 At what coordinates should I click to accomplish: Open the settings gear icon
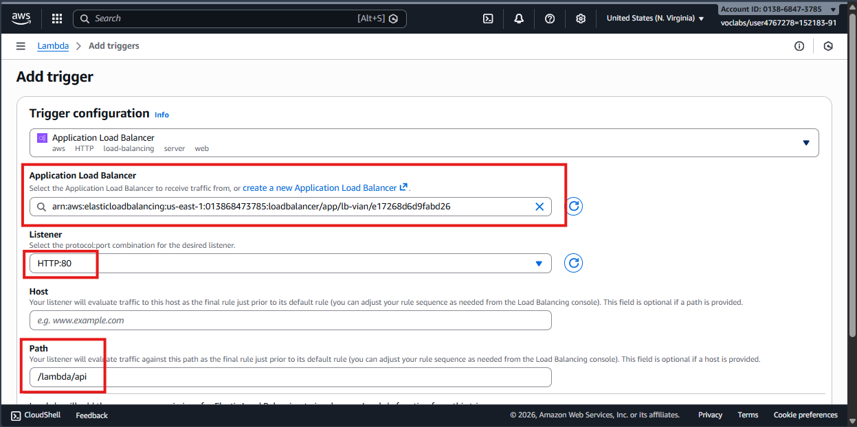[x=581, y=19]
